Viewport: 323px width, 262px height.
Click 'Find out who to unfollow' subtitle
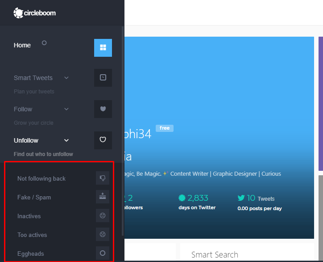[43, 154]
